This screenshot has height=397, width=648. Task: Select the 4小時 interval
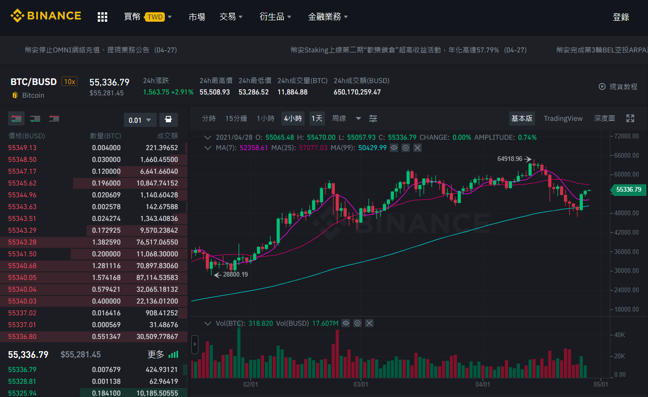[293, 118]
